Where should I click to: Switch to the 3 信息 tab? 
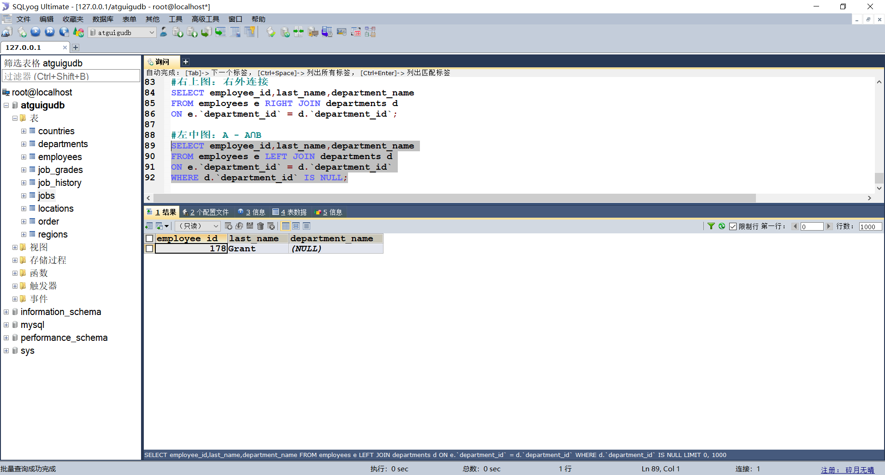252,212
